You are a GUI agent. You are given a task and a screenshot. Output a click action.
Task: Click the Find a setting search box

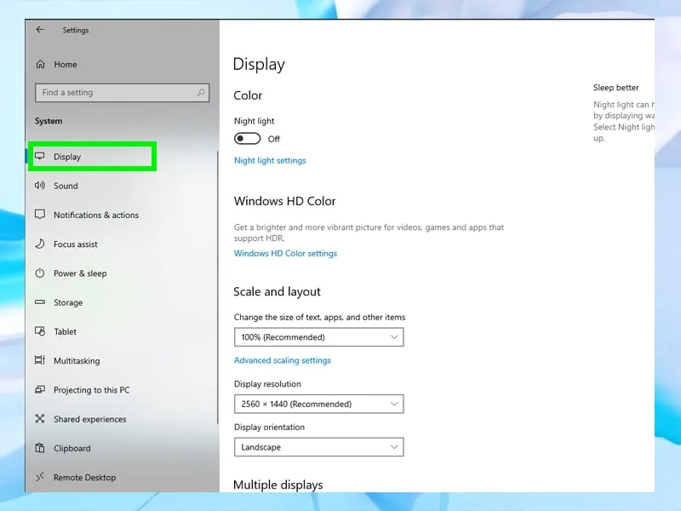(115, 93)
